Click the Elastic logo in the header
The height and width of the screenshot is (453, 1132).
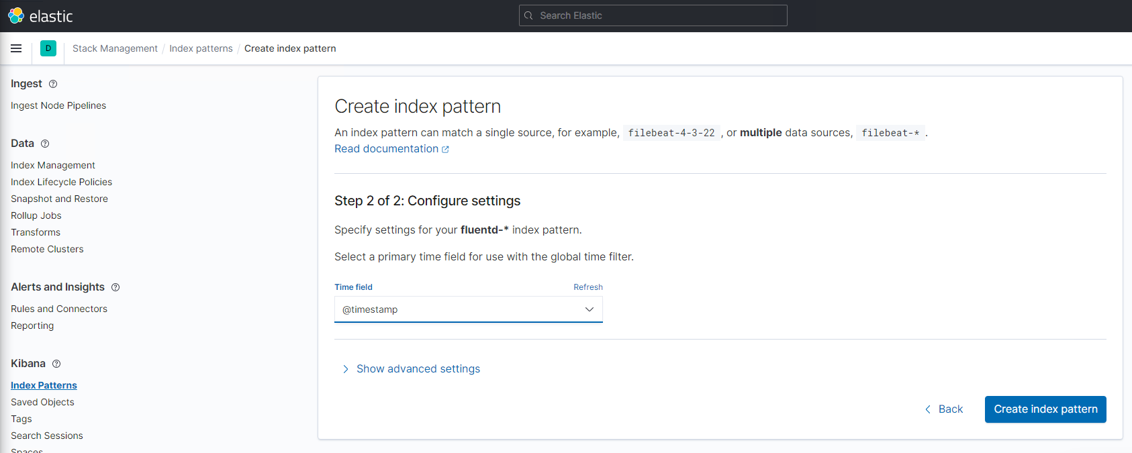pyautogui.click(x=40, y=15)
